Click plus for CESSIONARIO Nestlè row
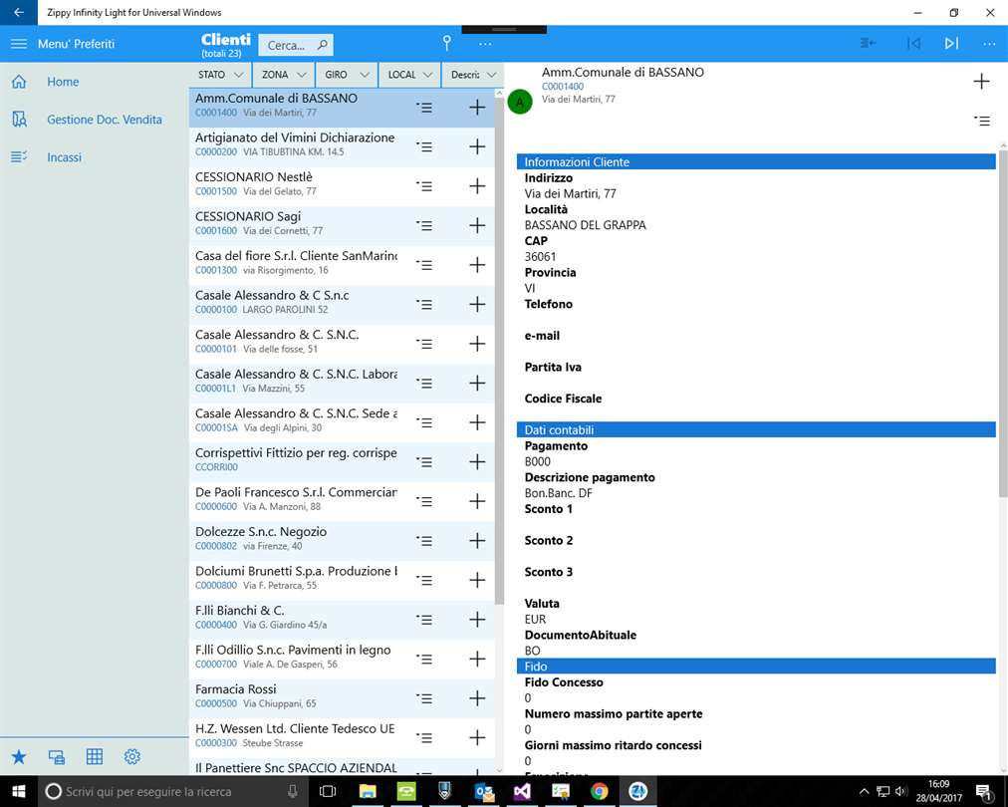The image size is (1008, 807). coord(477,186)
